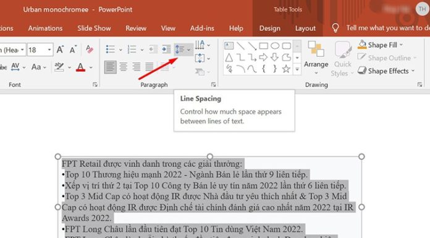430x238 pixels.
Task: Open the Shape Fill dropdown
Action: pyautogui.click(x=381, y=45)
